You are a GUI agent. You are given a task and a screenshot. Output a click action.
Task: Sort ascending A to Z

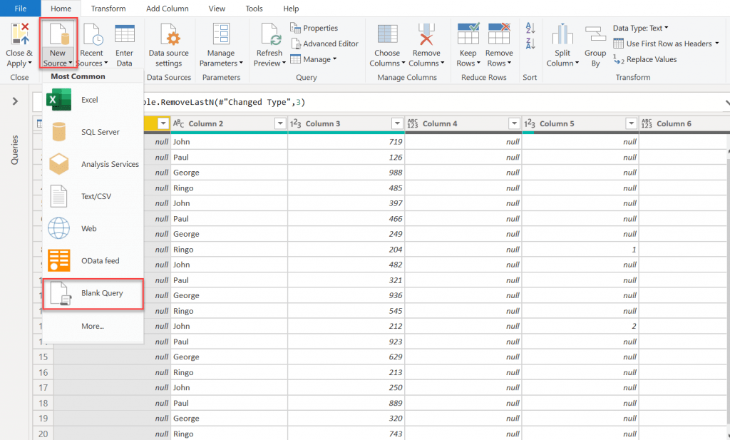(530, 28)
